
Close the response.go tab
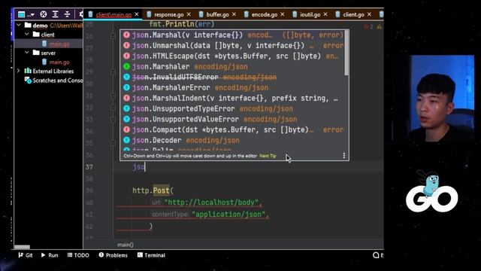(x=189, y=14)
